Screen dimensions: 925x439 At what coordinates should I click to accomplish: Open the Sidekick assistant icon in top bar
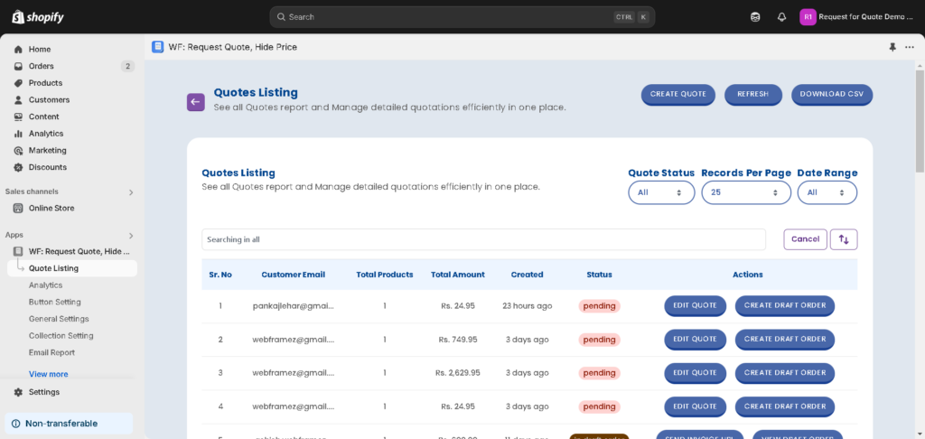755,17
